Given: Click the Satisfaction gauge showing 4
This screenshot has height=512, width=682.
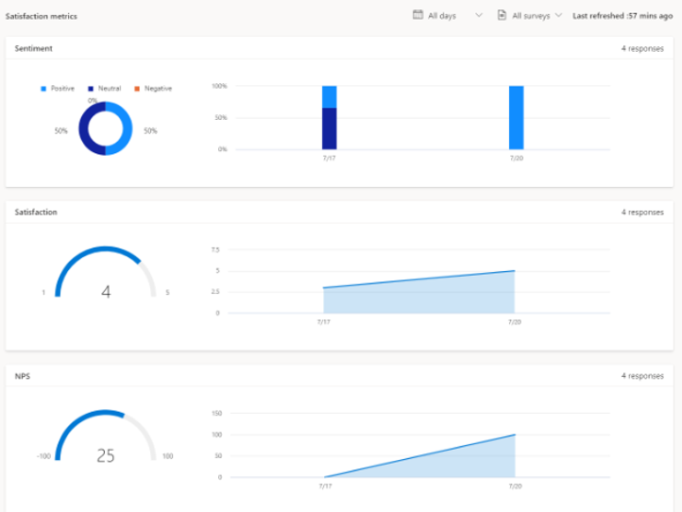Looking at the screenshot, I should [x=105, y=274].
